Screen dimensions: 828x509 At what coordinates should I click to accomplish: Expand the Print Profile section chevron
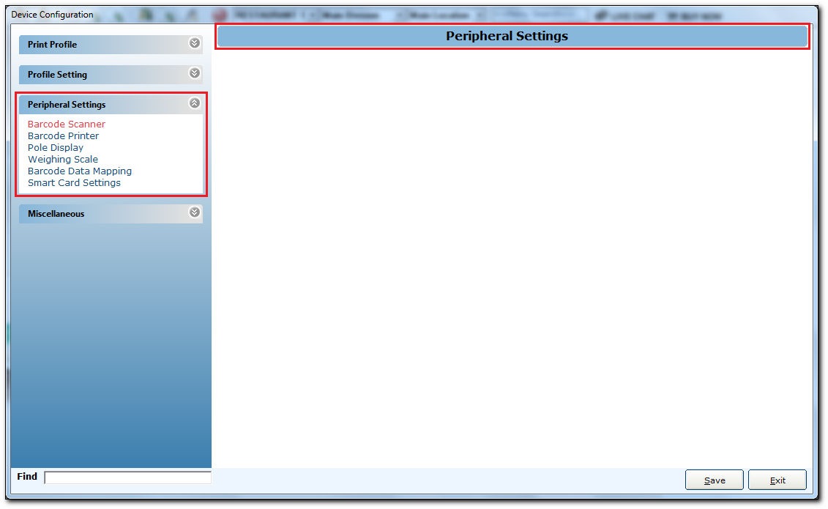pyautogui.click(x=195, y=43)
